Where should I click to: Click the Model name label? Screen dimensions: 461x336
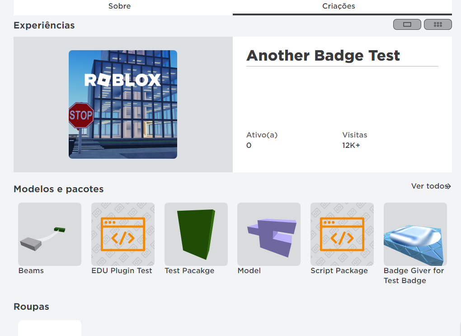tap(249, 271)
